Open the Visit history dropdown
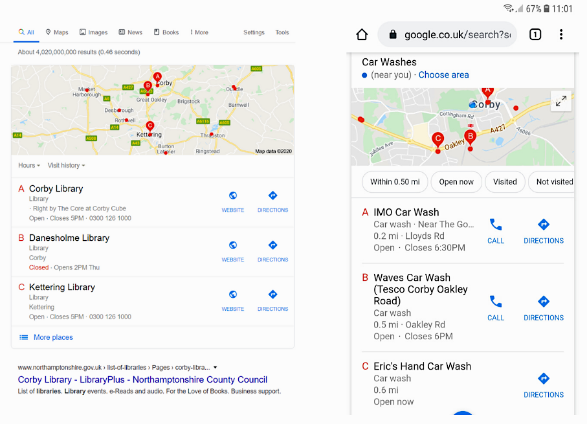 [66, 166]
